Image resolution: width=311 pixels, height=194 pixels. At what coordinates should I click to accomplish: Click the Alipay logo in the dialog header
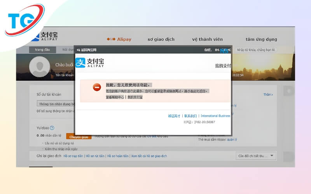click(x=90, y=63)
